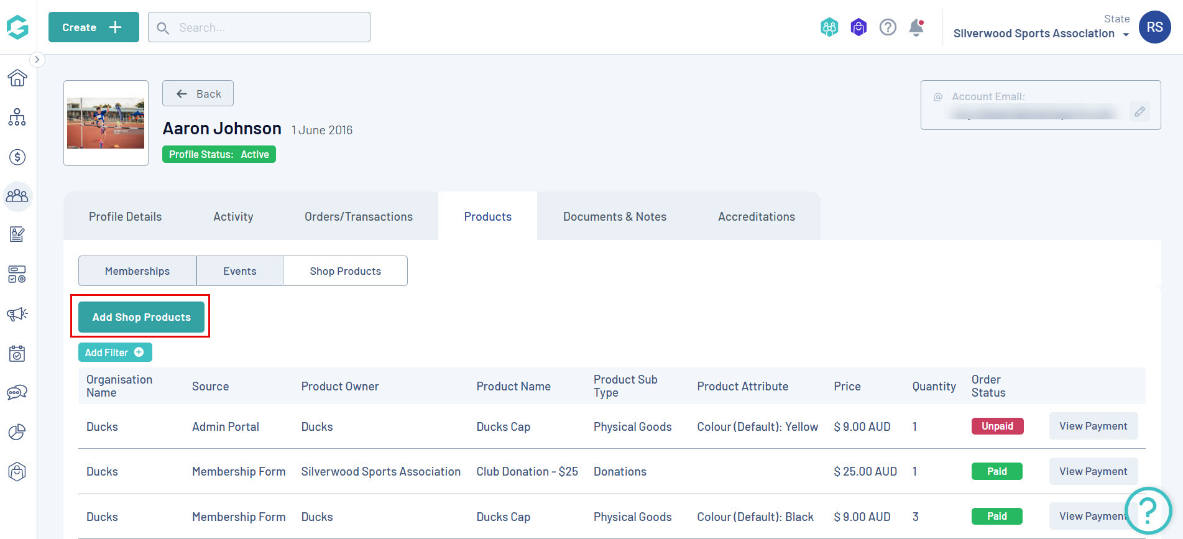Edit account email with pencil icon

pos(1139,112)
